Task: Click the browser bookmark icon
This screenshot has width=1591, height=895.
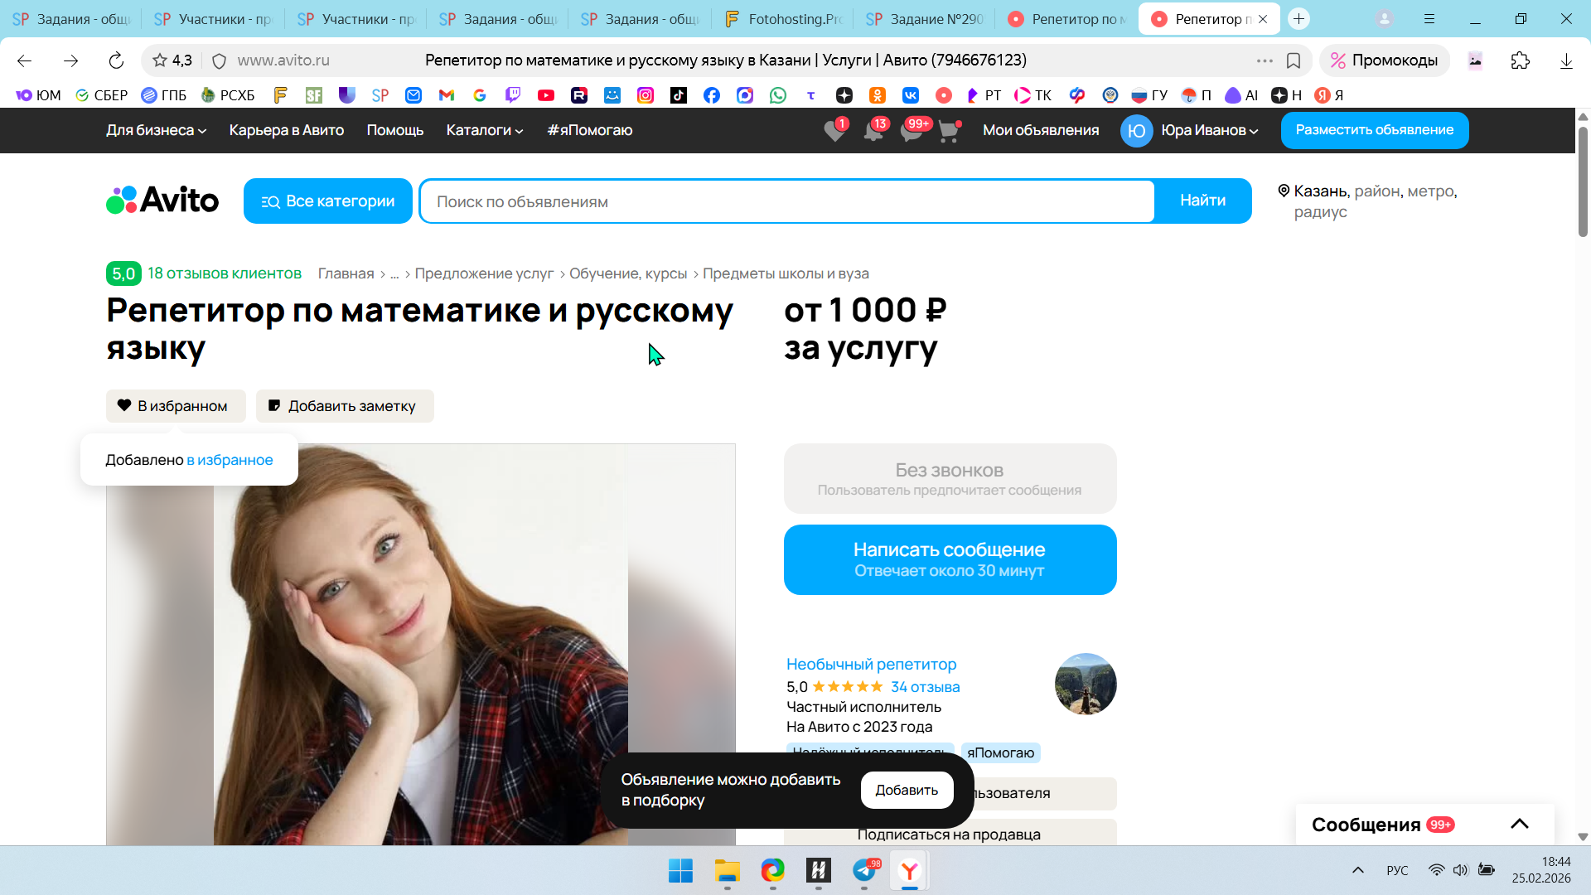Action: click(1294, 60)
